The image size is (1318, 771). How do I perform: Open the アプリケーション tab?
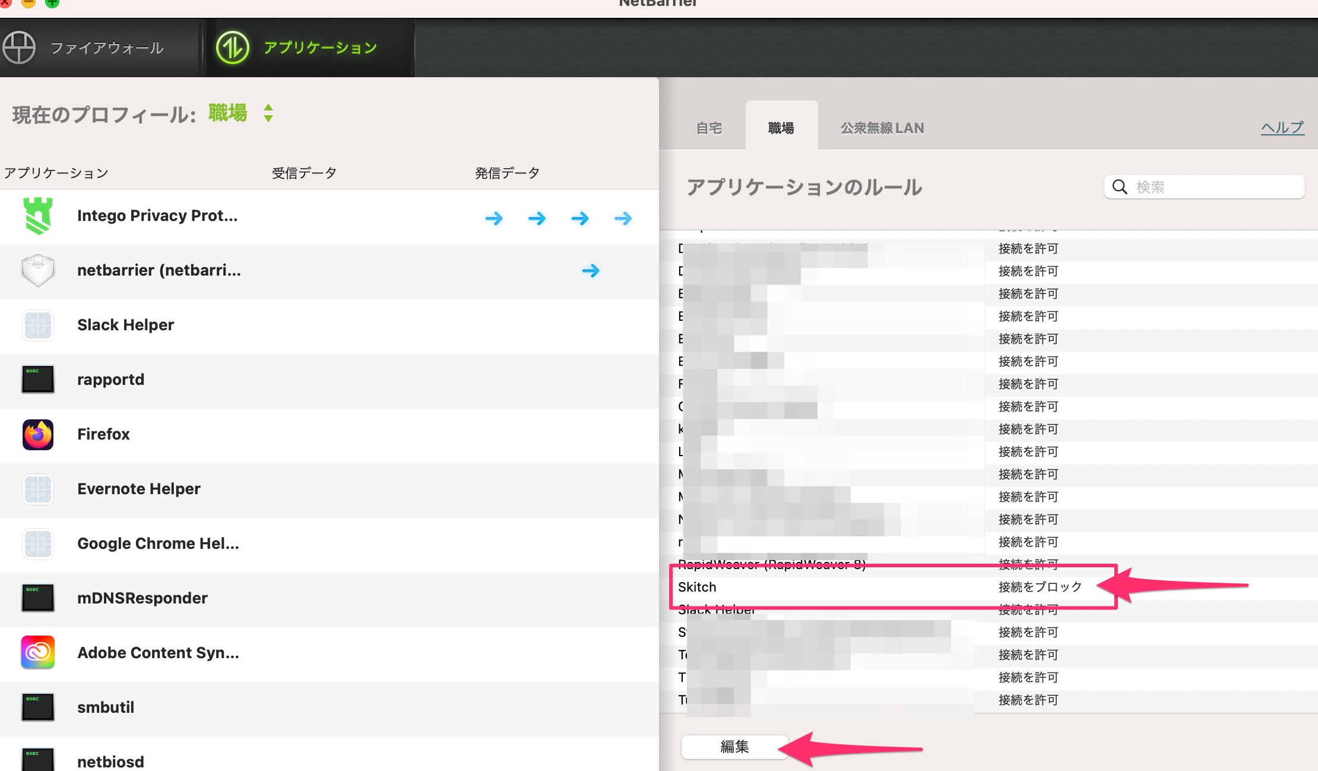point(310,48)
